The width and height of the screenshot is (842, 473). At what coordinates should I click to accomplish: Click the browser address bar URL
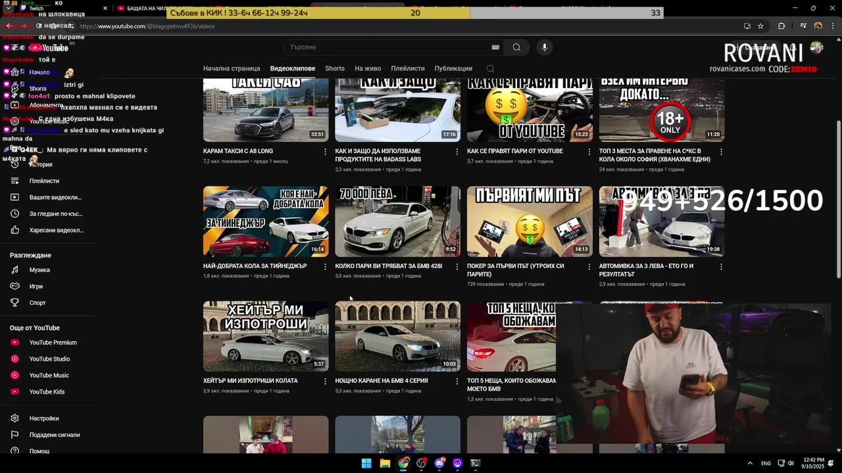pos(147,26)
